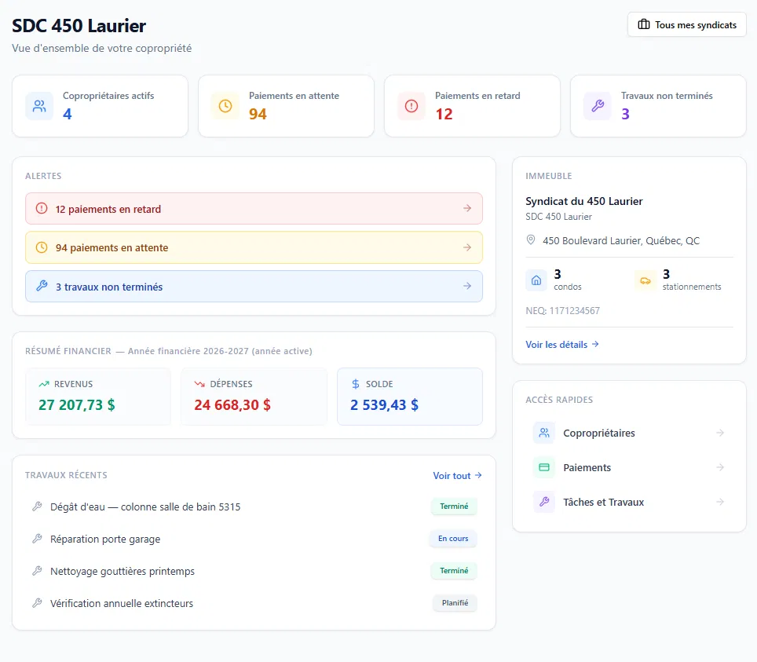Select the Solde summary tile
Image resolution: width=757 pixels, height=662 pixels.
pyautogui.click(x=409, y=397)
